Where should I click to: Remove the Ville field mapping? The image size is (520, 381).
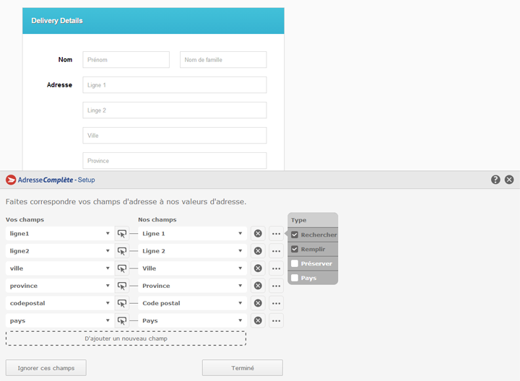[258, 268]
